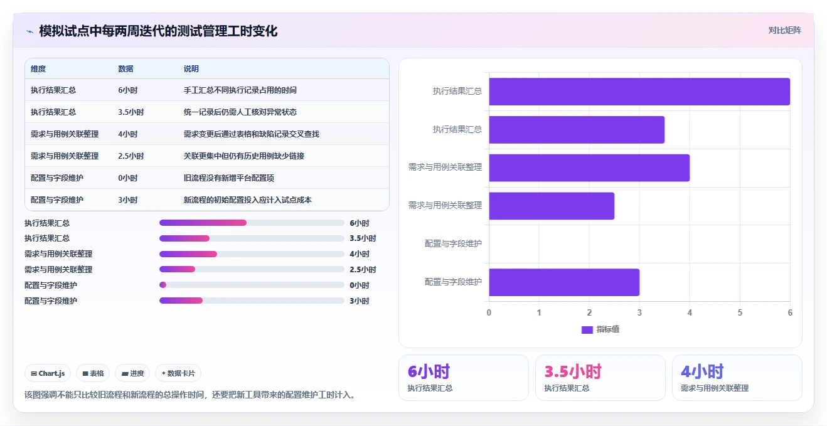Click the 3.5小时 cell in the table
Screen dimensions: 827x426
(131, 112)
